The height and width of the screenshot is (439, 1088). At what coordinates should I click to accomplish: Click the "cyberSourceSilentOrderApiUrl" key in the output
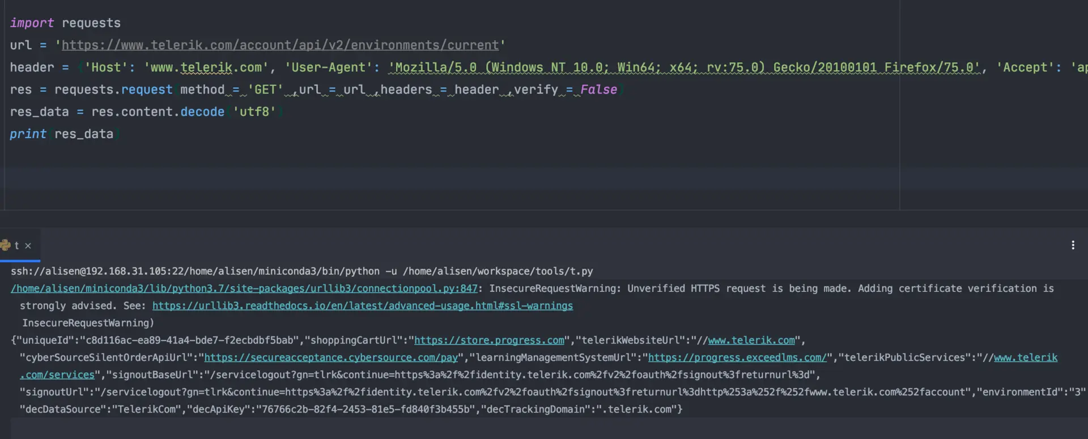109,358
